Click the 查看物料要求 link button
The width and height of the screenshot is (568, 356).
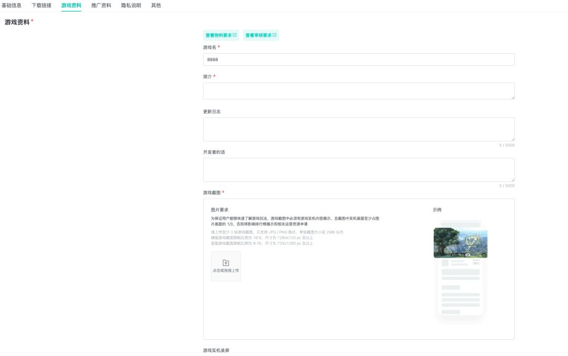pyautogui.click(x=221, y=35)
